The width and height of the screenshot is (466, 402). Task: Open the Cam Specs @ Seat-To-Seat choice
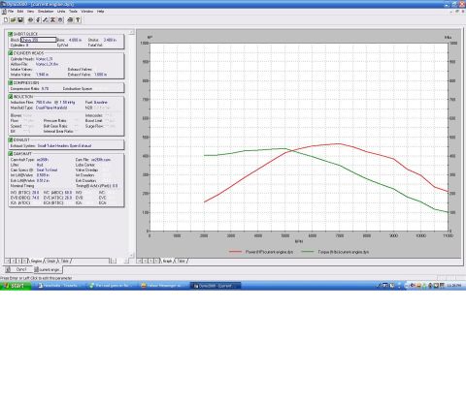47,170
